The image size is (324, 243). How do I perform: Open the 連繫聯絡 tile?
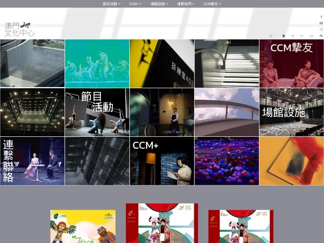point(32,161)
